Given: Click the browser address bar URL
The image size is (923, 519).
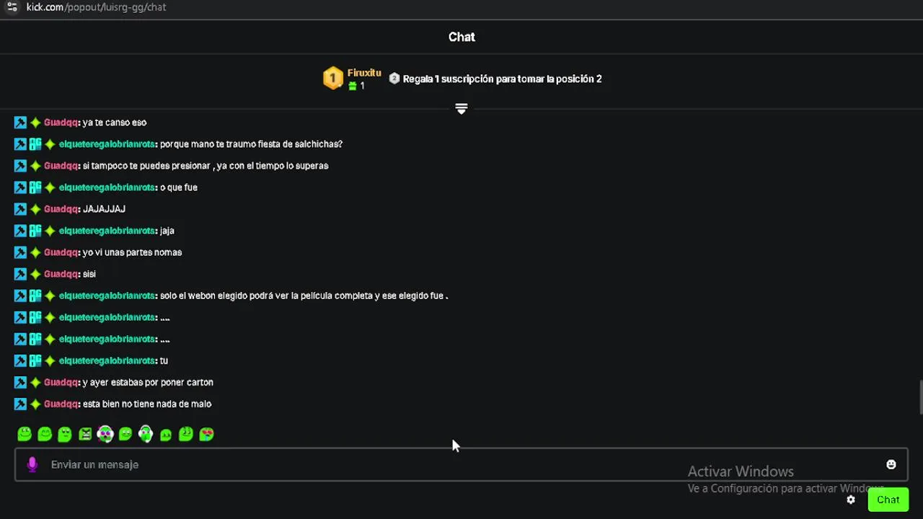Looking at the screenshot, I should point(96,7).
